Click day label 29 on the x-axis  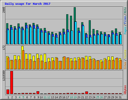pos(112,97)
